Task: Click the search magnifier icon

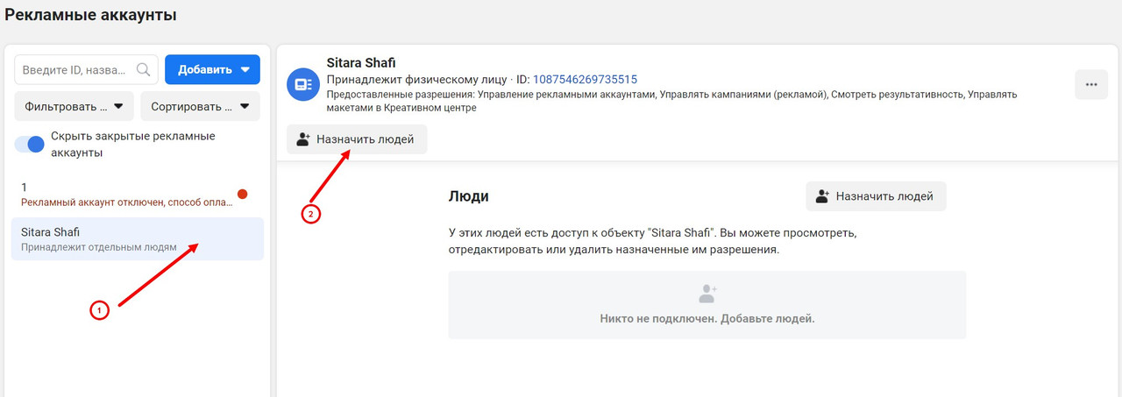Action: point(145,69)
